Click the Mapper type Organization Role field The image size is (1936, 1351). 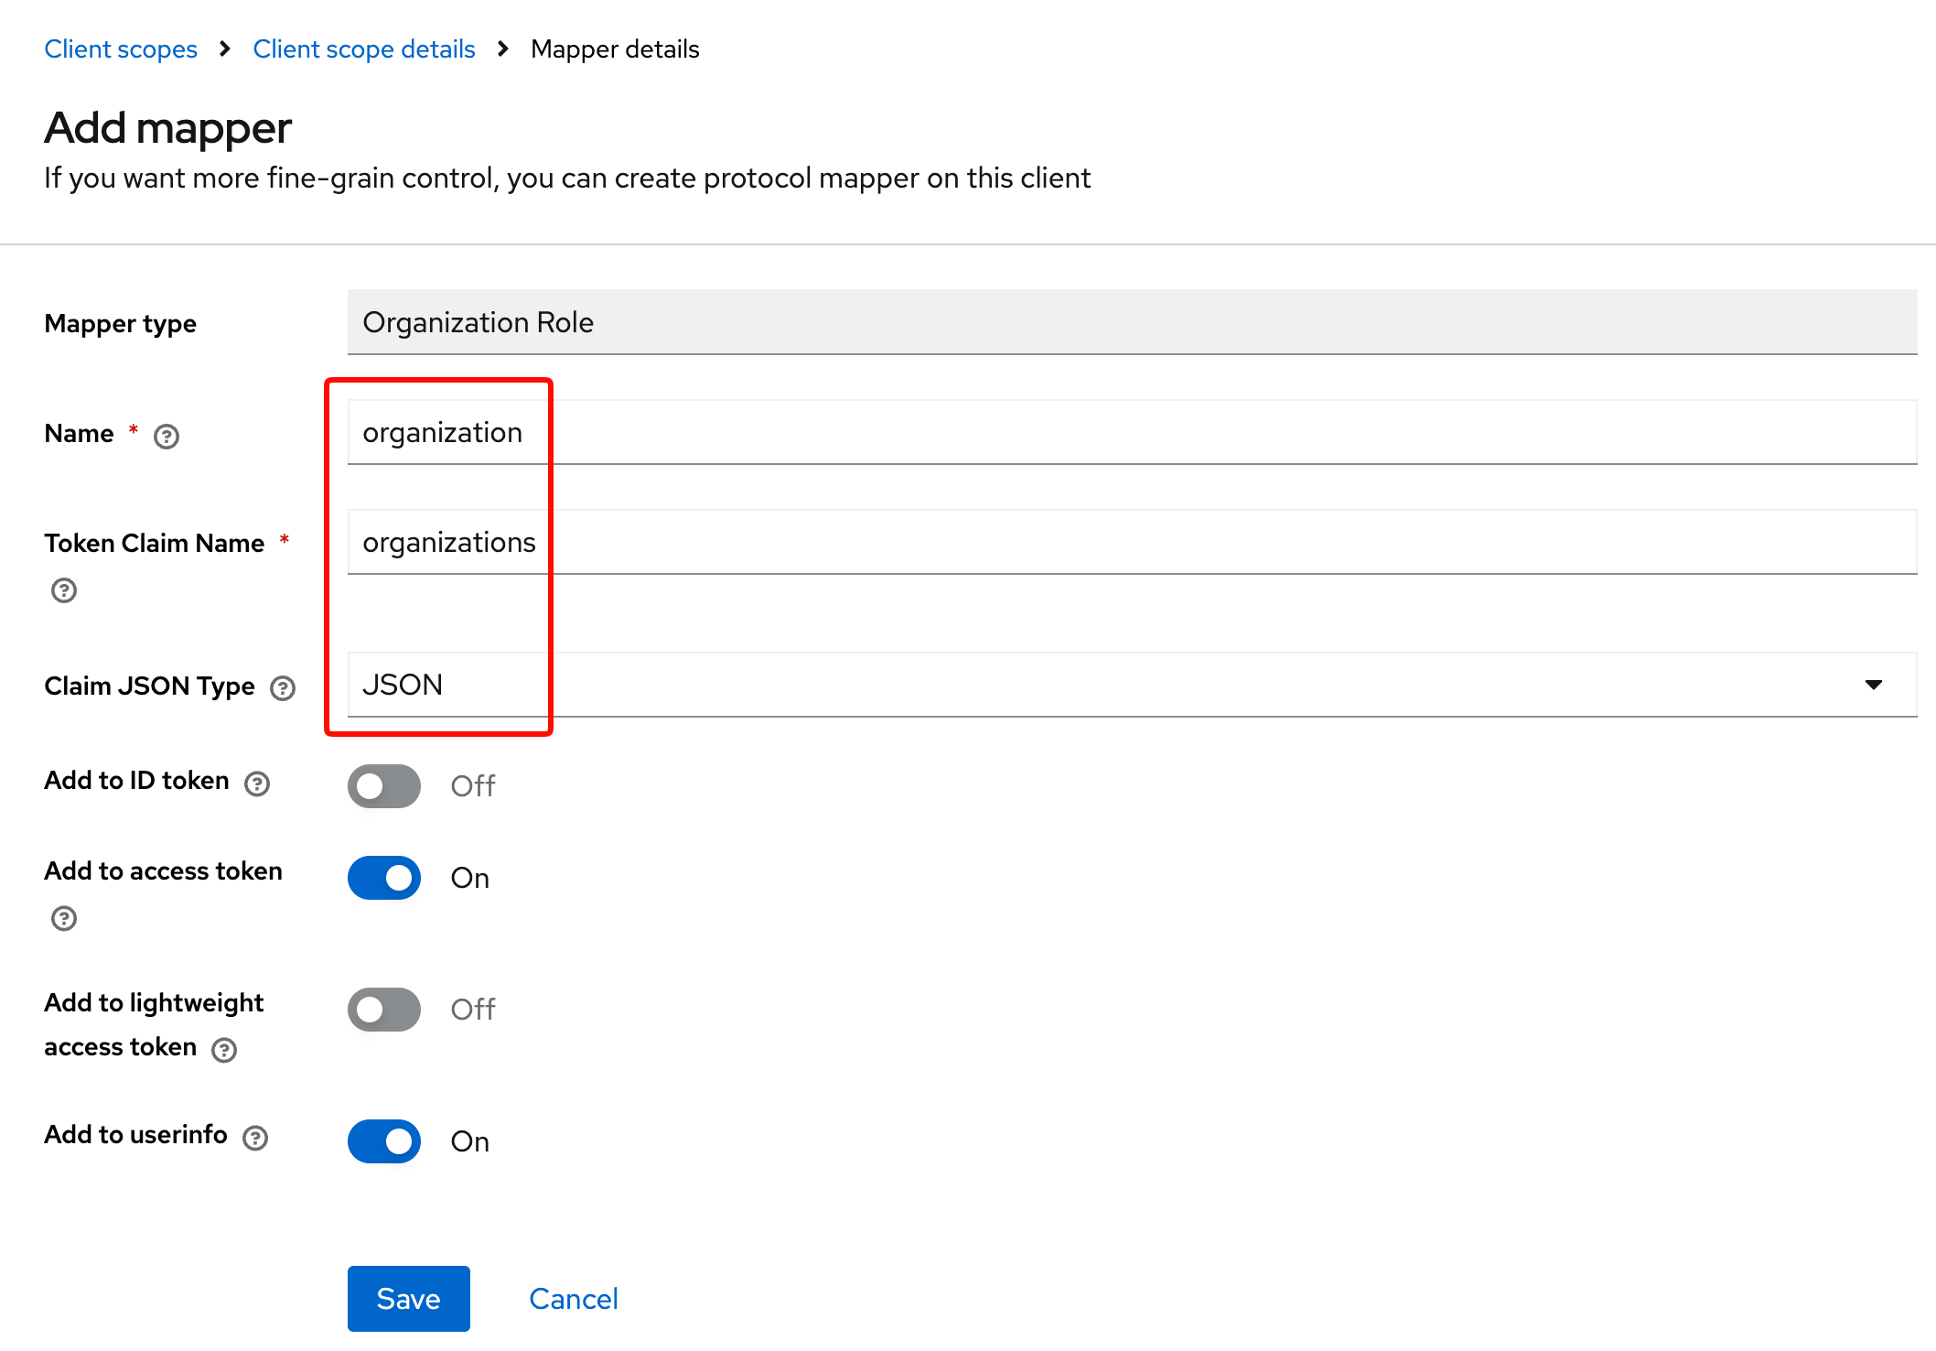tap(1131, 322)
